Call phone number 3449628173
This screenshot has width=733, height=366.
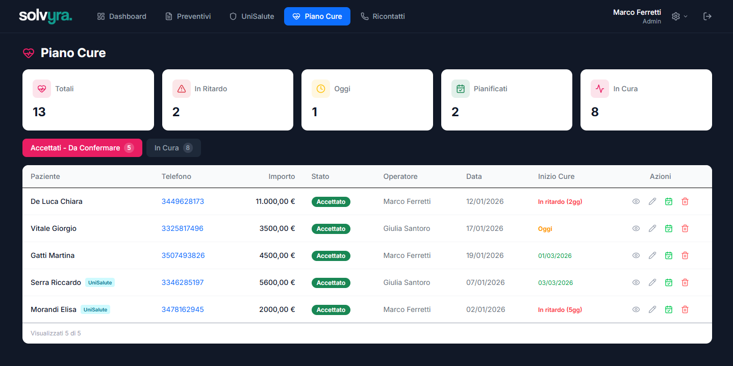coord(183,201)
